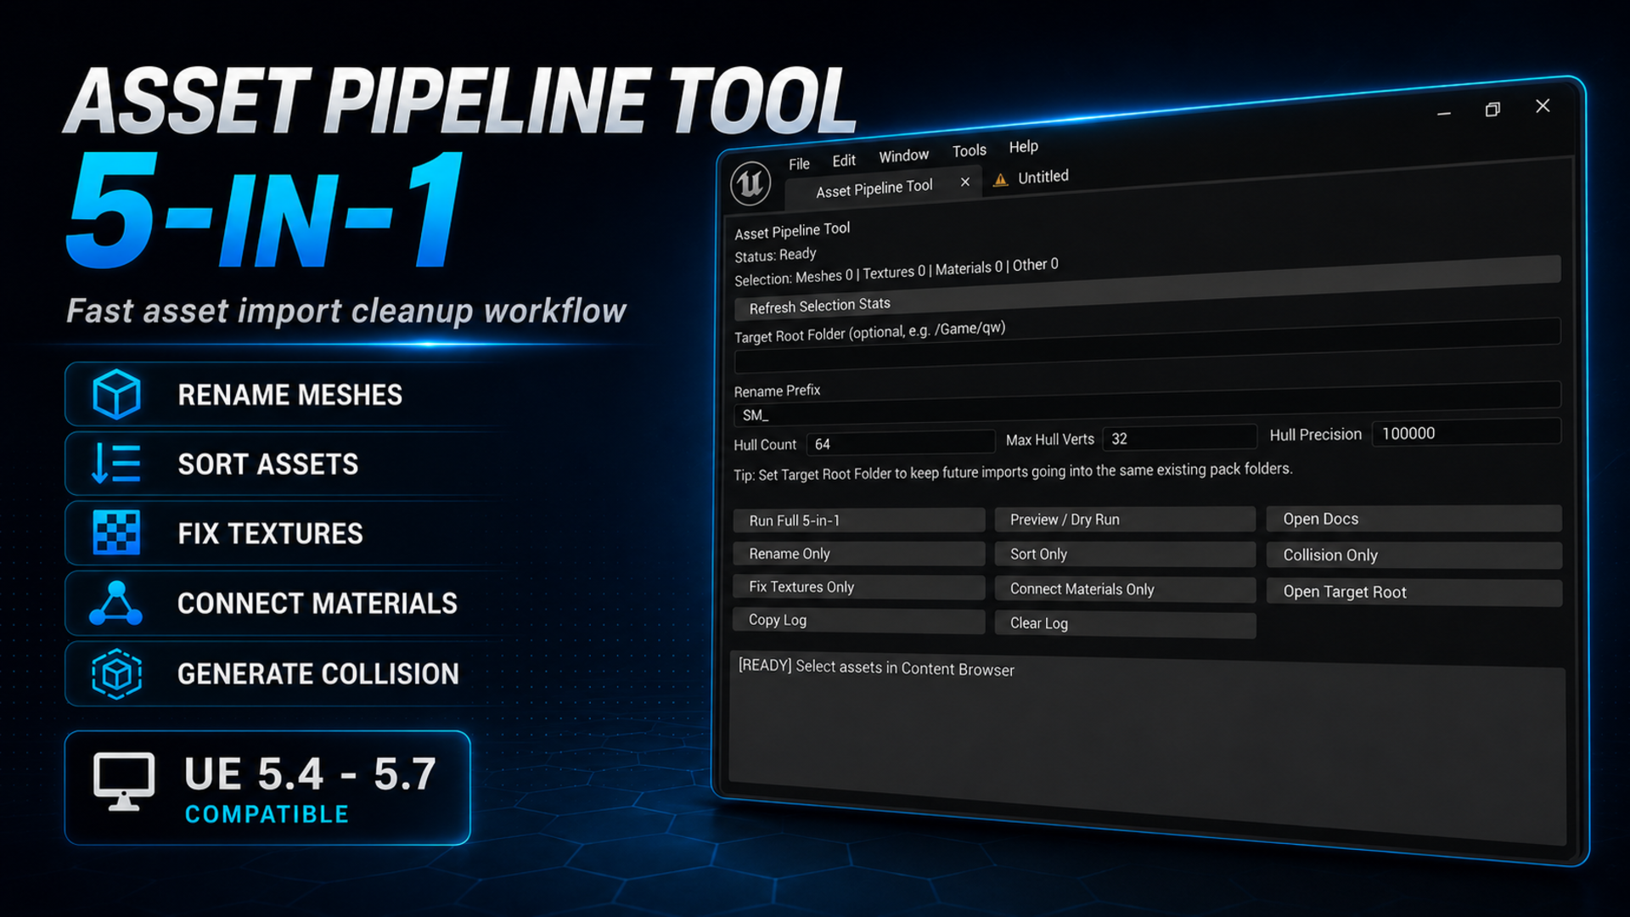Open the Edit menu
The image size is (1630, 917).
[x=844, y=160]
